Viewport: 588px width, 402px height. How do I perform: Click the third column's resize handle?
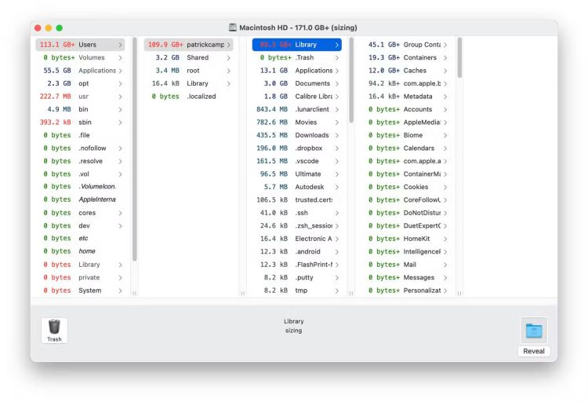[x=350, y=293]
